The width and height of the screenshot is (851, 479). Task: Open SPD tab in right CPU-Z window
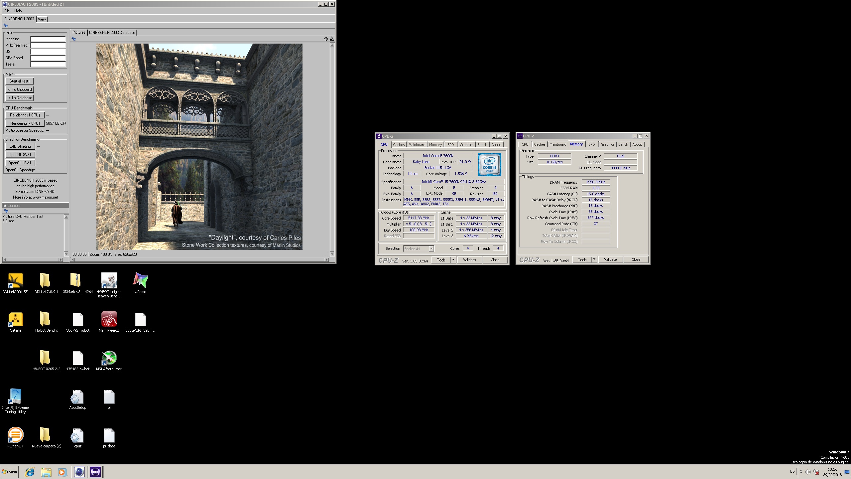tap(591, 144)
